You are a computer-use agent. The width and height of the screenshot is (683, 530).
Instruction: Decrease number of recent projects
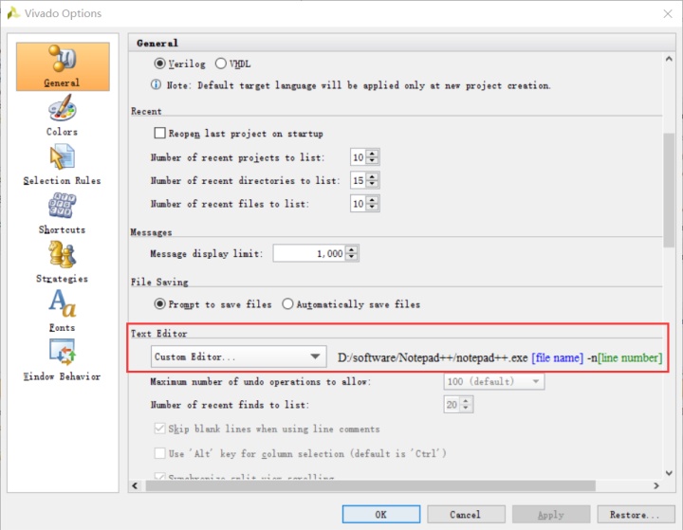point(372,160)
